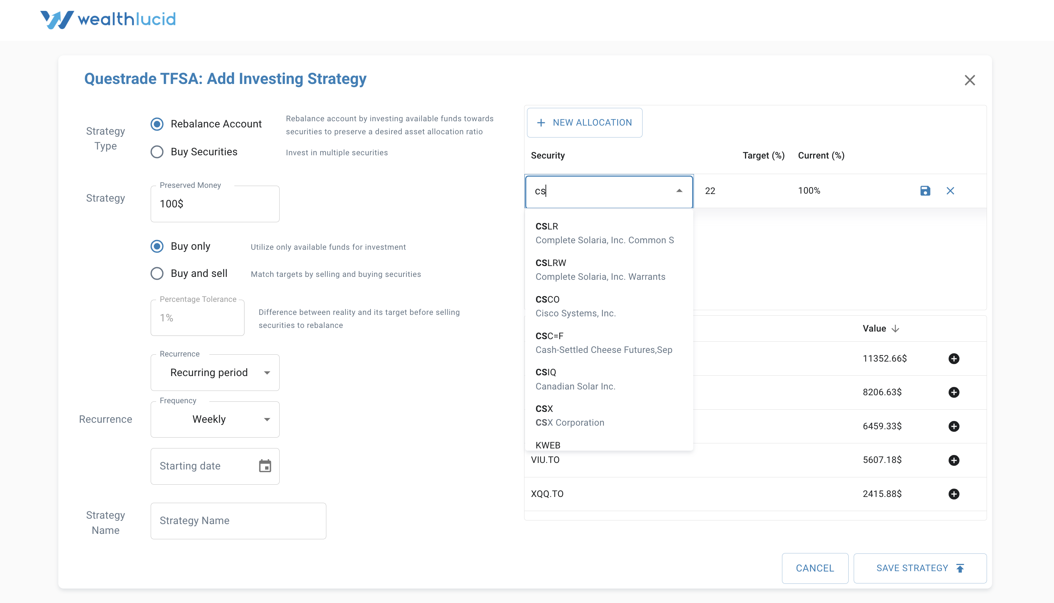Image resolution: width=1054 pixels, height=603 pixels.
Task: Add XQQ.TO with its plus icon
Action: (954, 494)
